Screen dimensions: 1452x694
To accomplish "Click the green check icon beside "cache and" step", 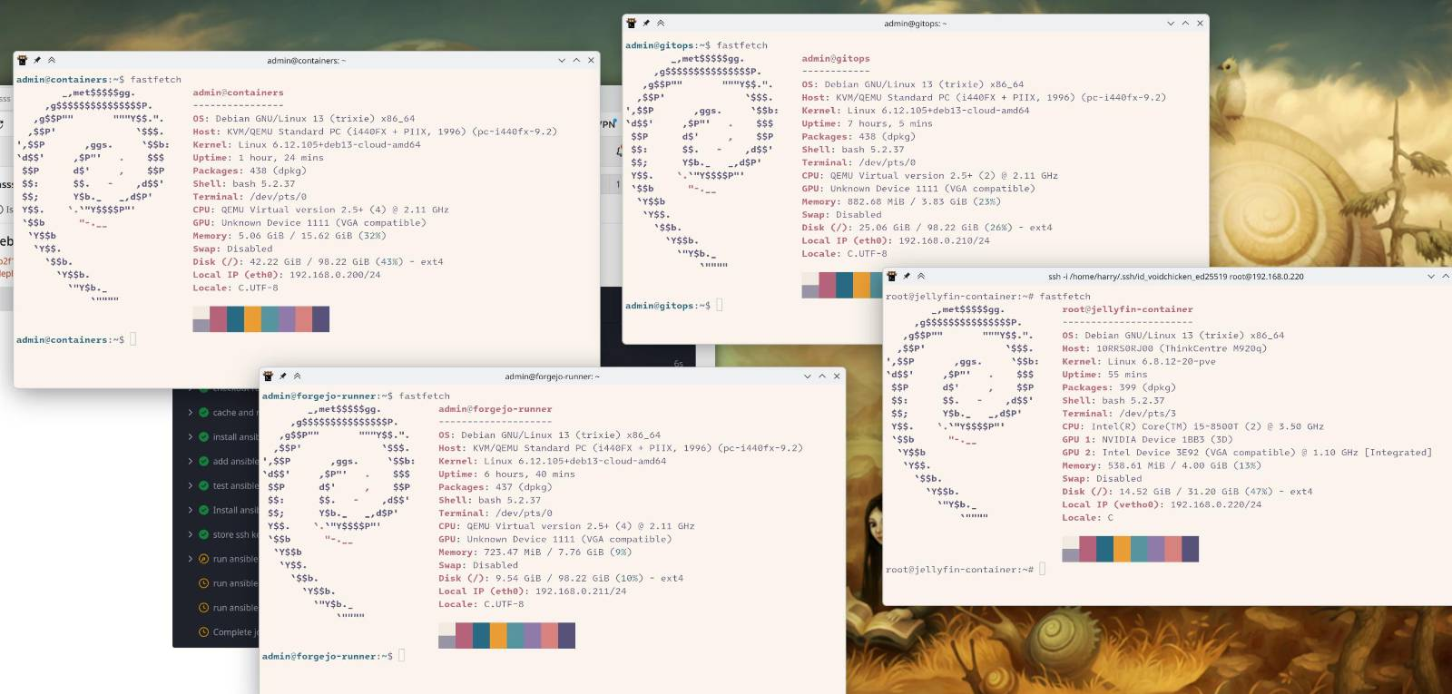I will tap(204, 412).
